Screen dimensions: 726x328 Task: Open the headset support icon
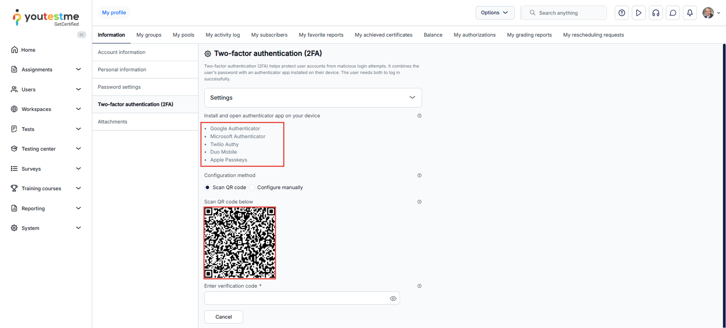656,13
